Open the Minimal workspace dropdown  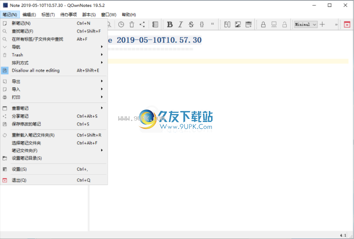coord(306,25)
